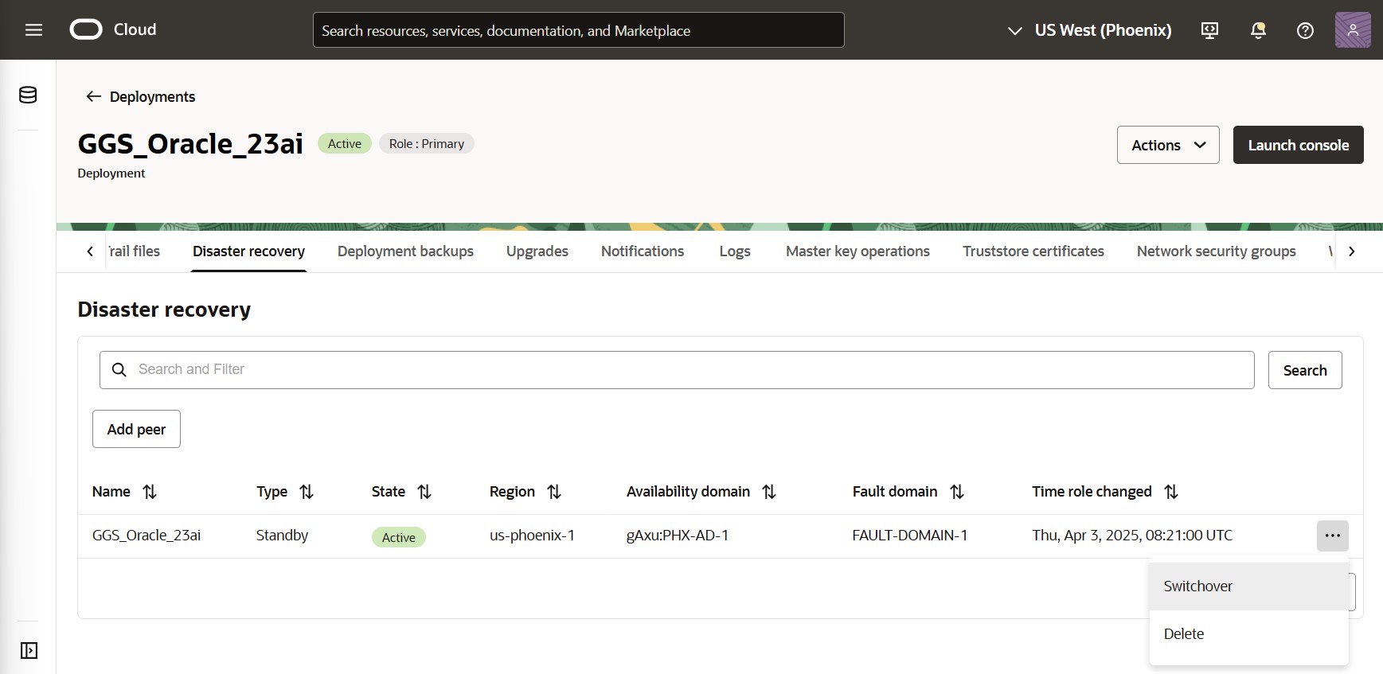Sort the table by Availability domain
The image size is (1383, 674).
tap(769, 492)
